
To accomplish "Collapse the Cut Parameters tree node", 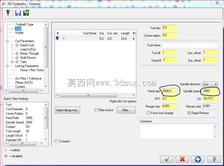I will (x=7, y=41).
